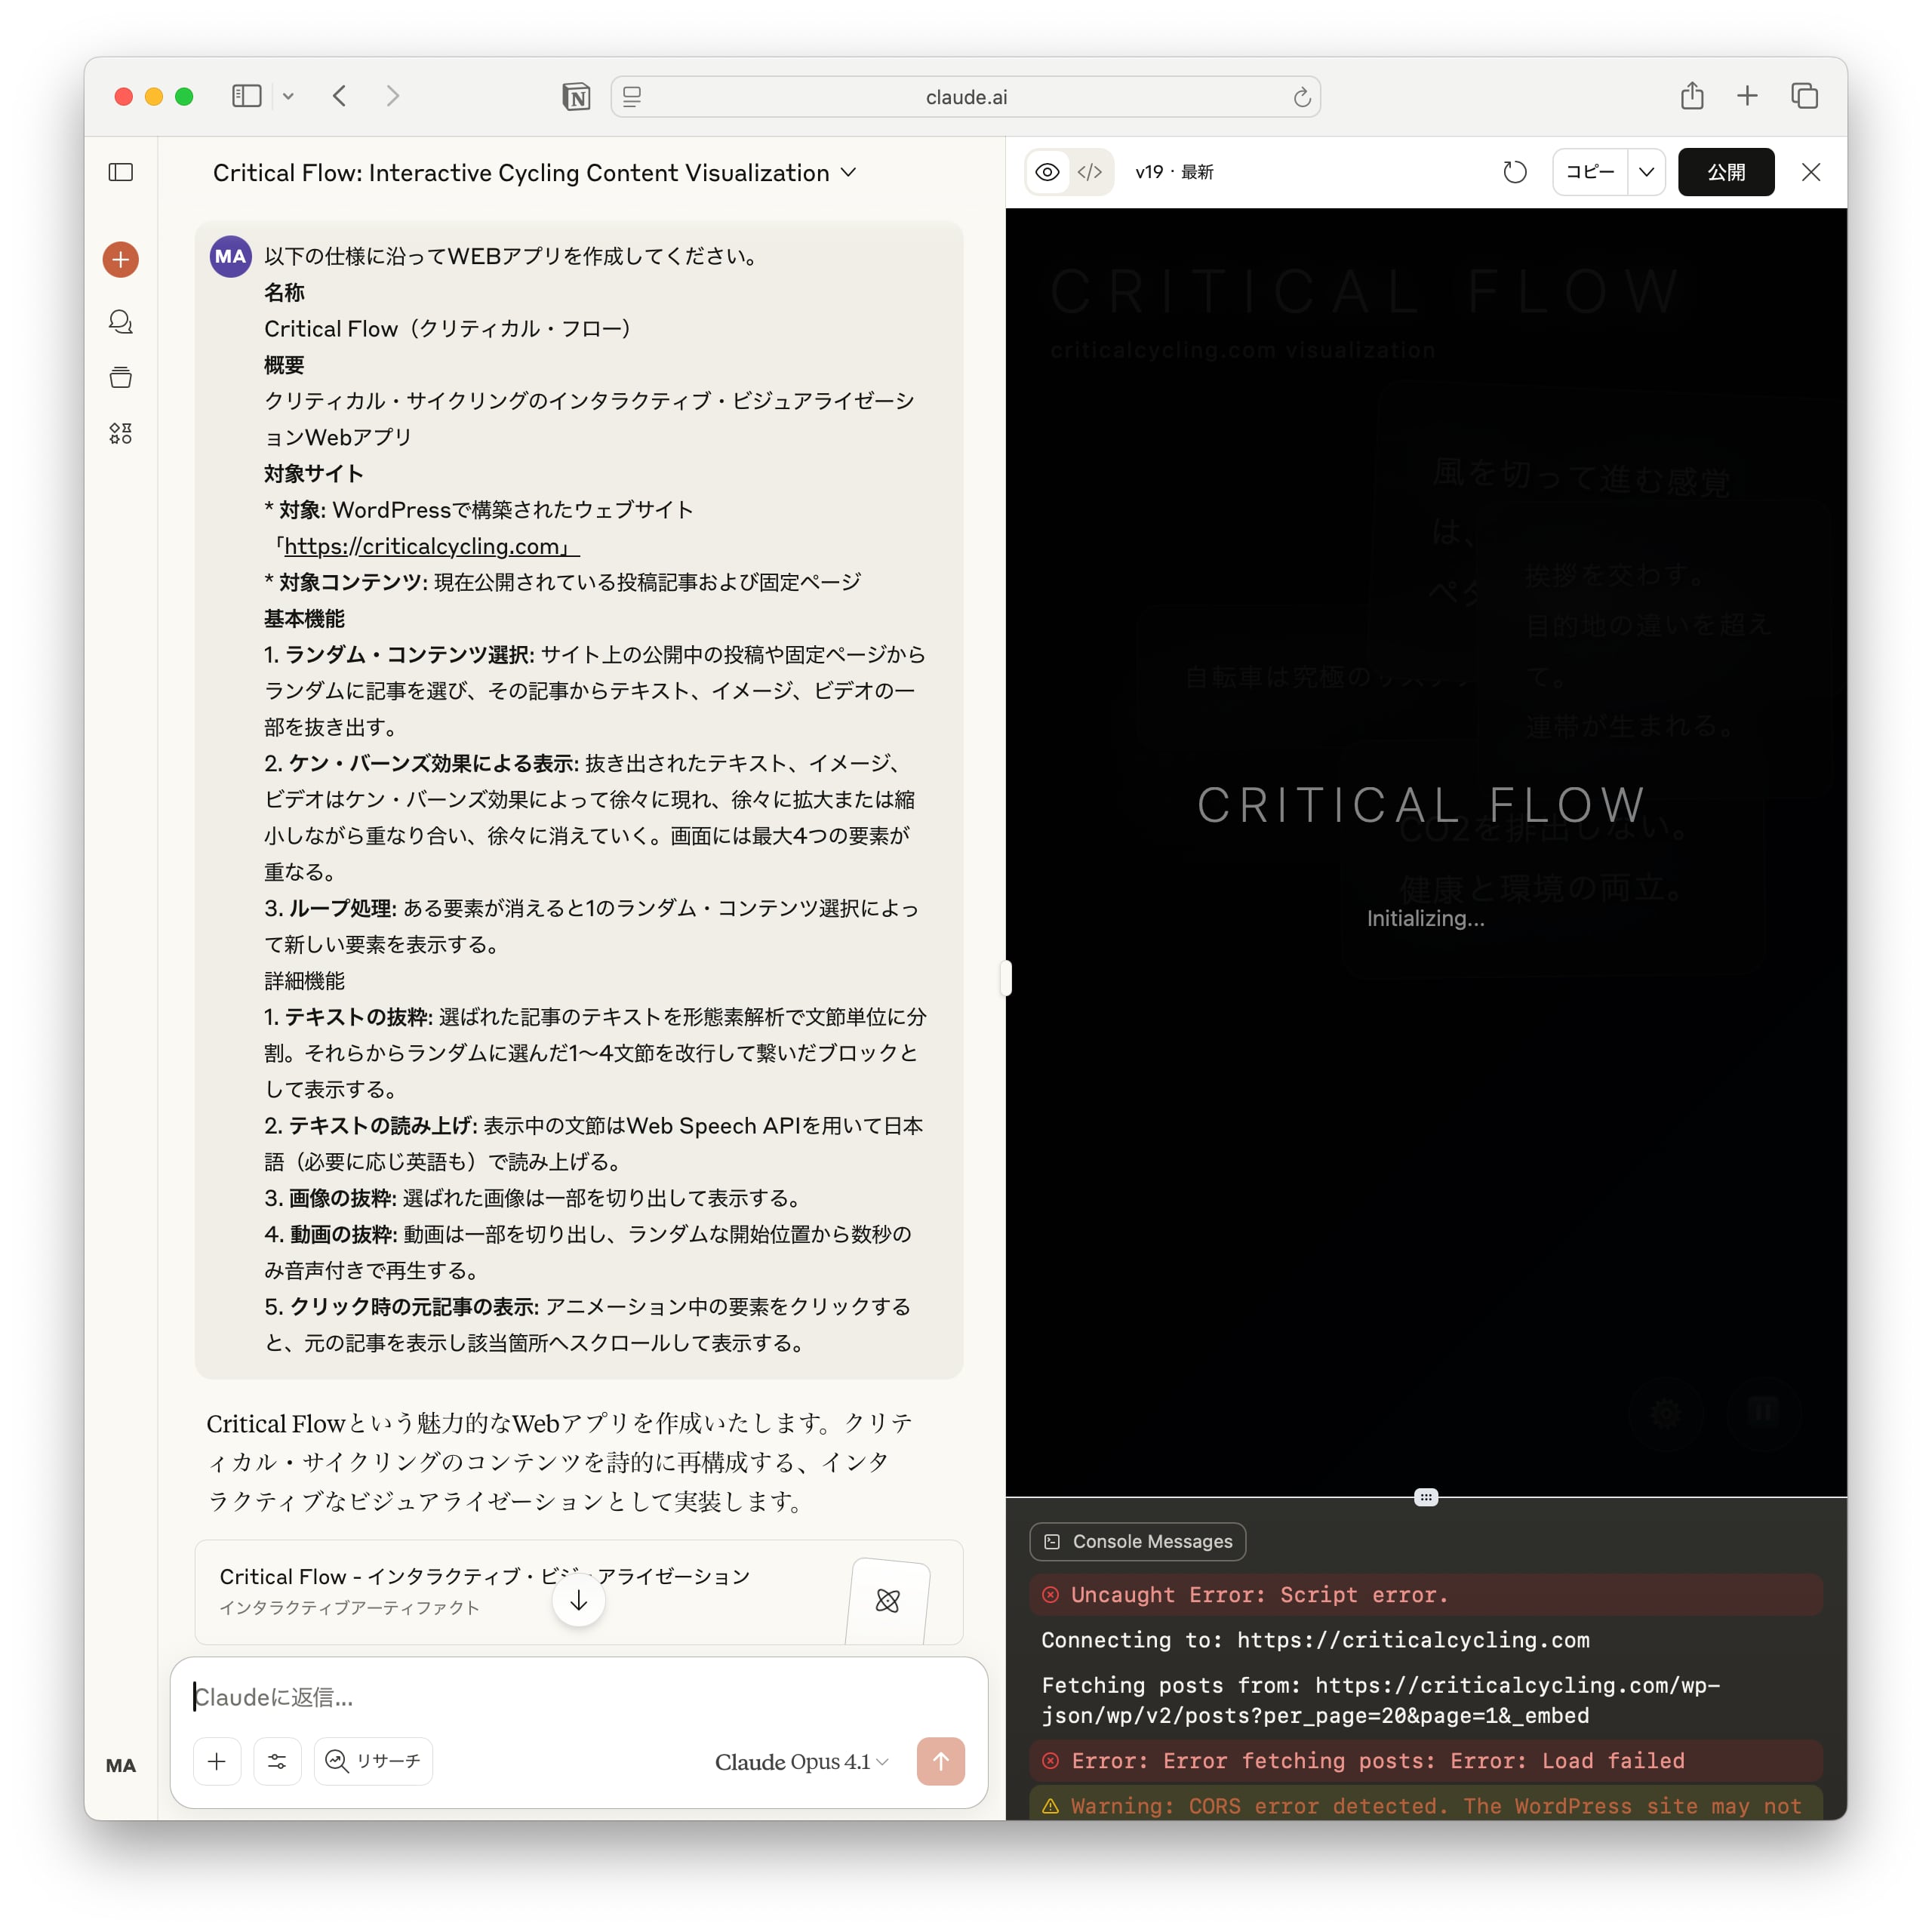Expand the conversation title dropdown

(x=849, y=172)
